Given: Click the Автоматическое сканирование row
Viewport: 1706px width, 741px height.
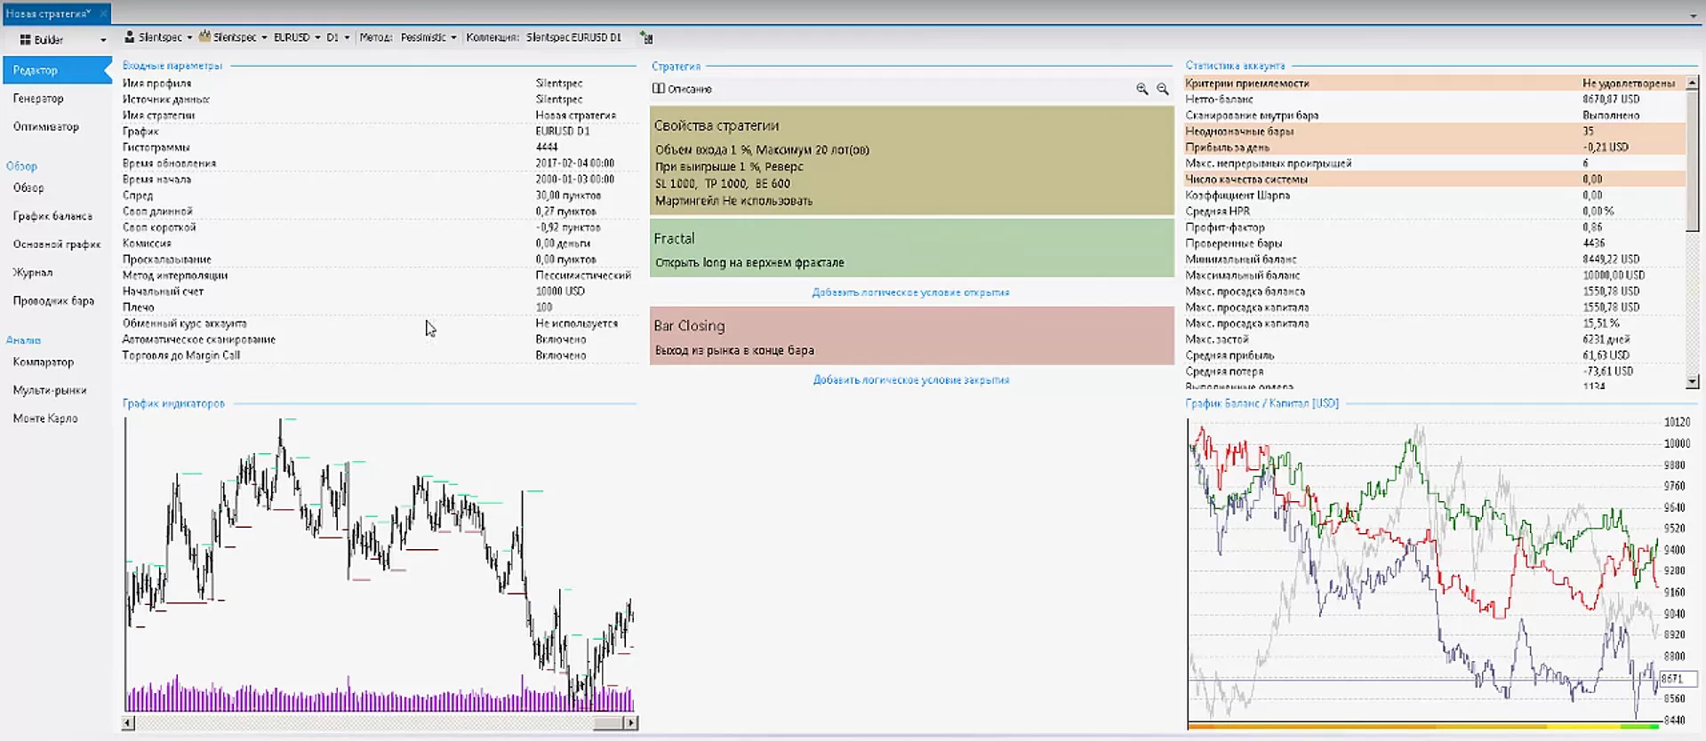Looking at the screenshot, I should [380, 339].
